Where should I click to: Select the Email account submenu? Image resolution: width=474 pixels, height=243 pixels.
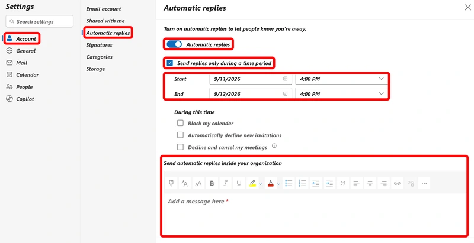tap(104, 9)
